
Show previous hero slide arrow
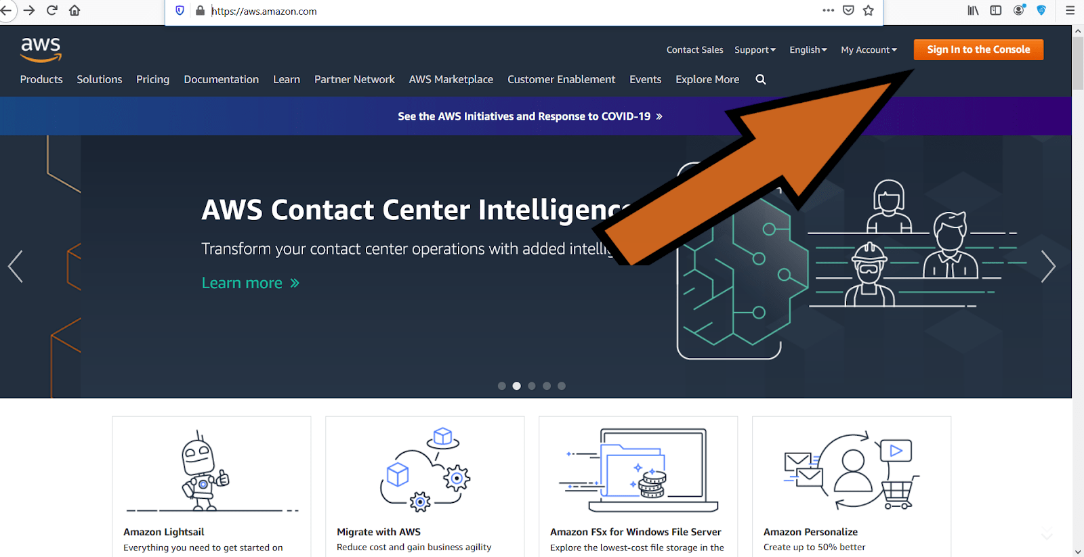pos(16,266)
